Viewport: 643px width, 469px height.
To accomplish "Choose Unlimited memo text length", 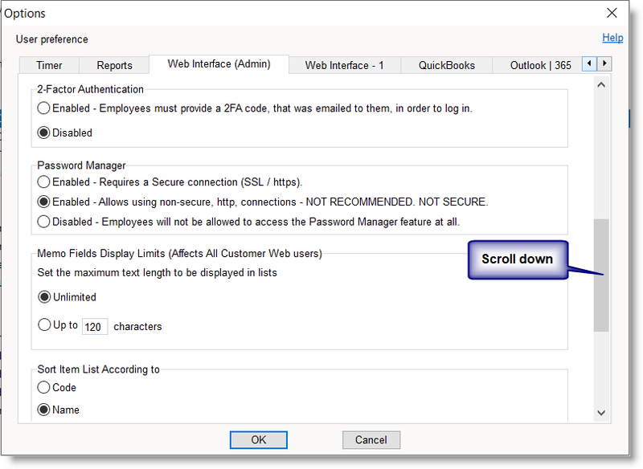I will 44,297.
